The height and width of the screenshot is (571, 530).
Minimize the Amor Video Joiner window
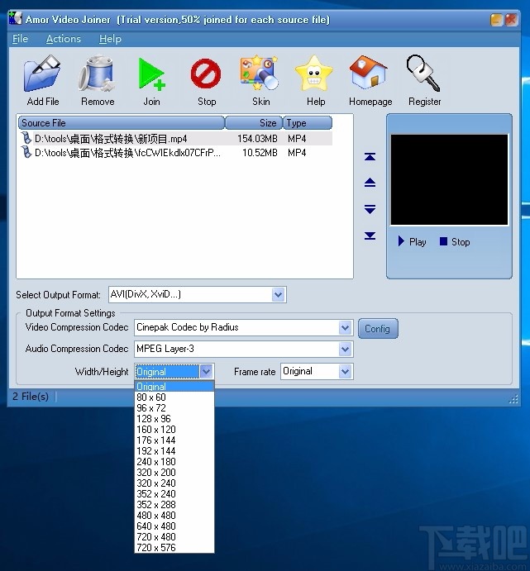(496, 20)
